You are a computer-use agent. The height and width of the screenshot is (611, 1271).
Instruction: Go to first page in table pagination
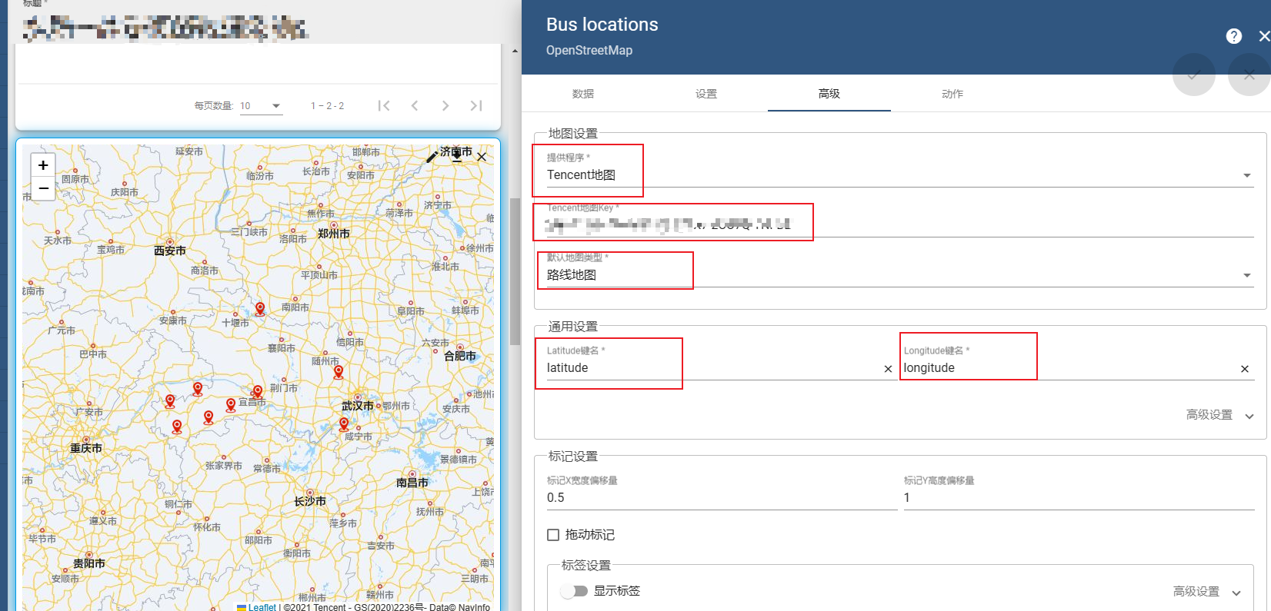[384, 105]
